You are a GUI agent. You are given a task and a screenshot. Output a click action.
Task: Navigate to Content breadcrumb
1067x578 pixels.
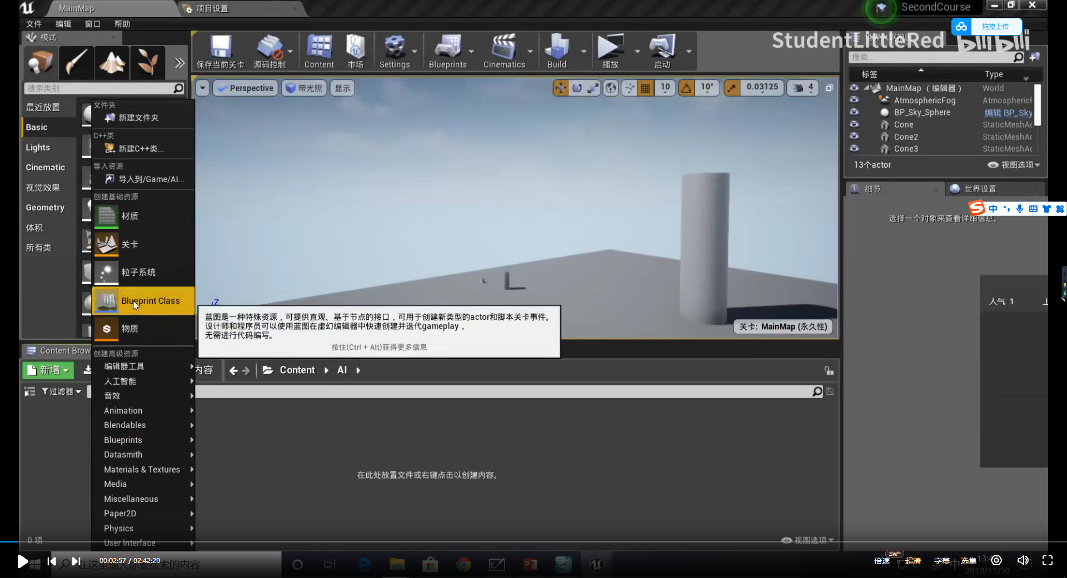pos(297,370)
